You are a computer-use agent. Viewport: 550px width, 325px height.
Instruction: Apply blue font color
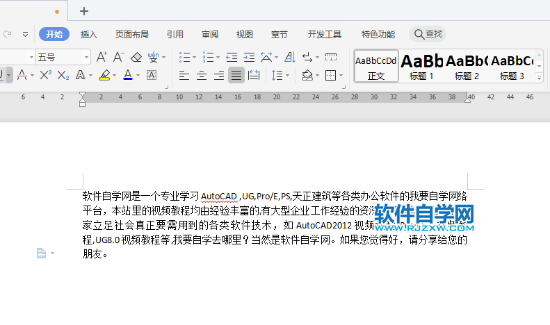(128, 75)
